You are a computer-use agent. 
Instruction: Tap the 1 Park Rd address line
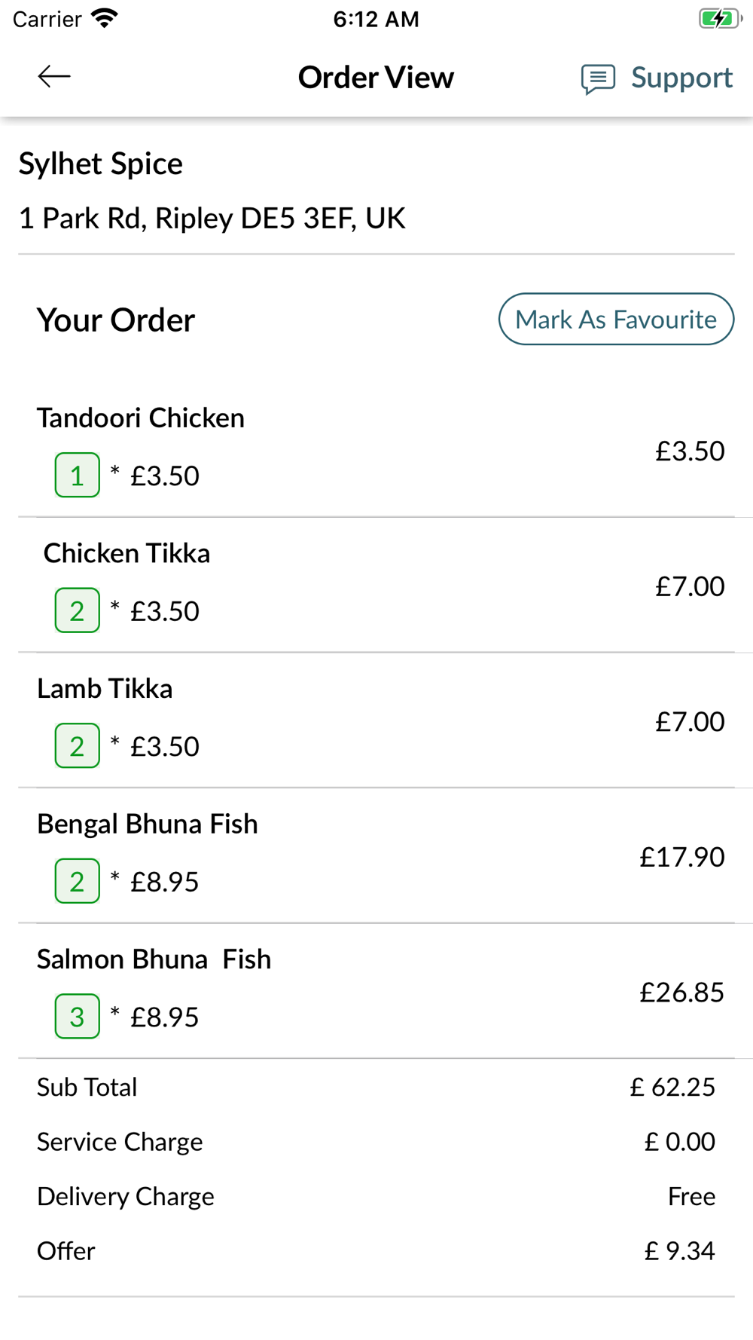pyautogui.click(x=212, y=219)
